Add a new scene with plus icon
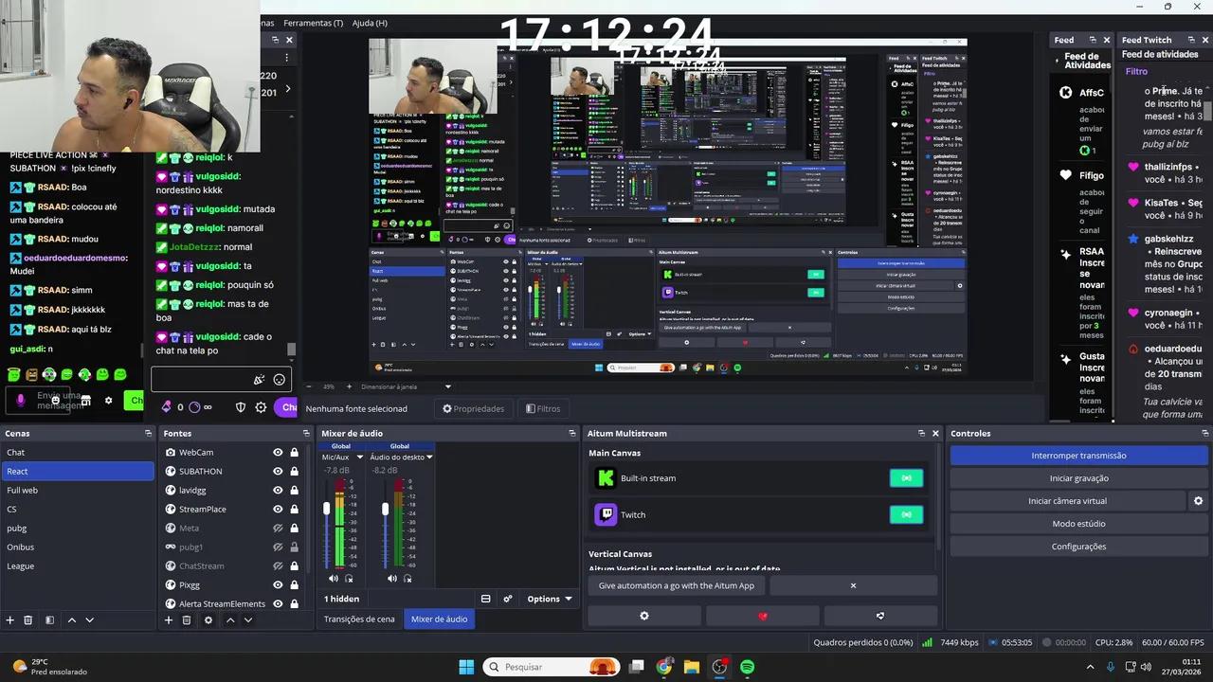Image resolution: width=1213 pixels, height=682 pixels. point(10,620)
